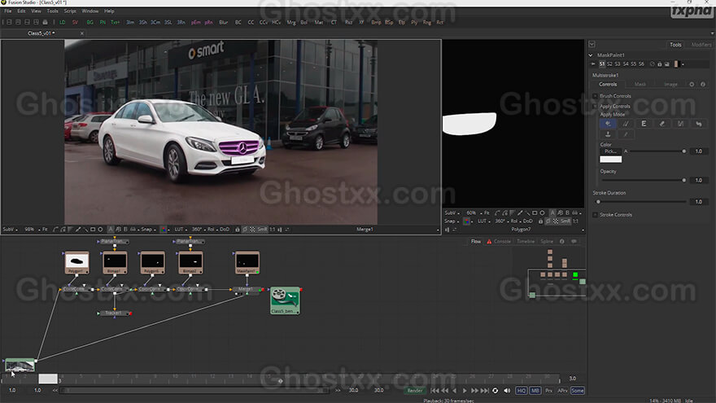Collapse Apply Controls section

595,106
